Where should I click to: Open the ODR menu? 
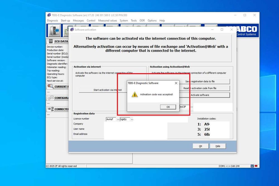tap(142, 20)
